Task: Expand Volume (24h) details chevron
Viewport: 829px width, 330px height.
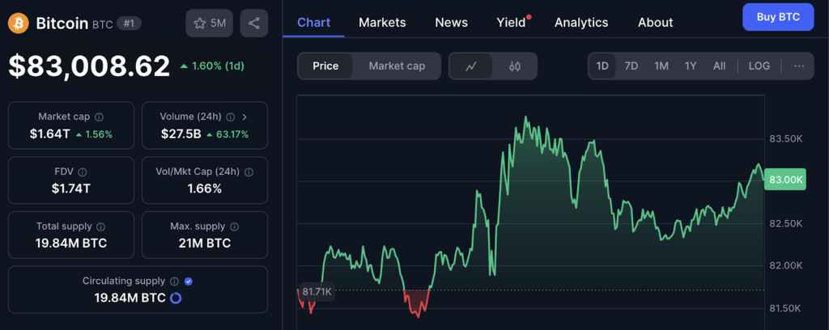Action: [x=244, y=117]
